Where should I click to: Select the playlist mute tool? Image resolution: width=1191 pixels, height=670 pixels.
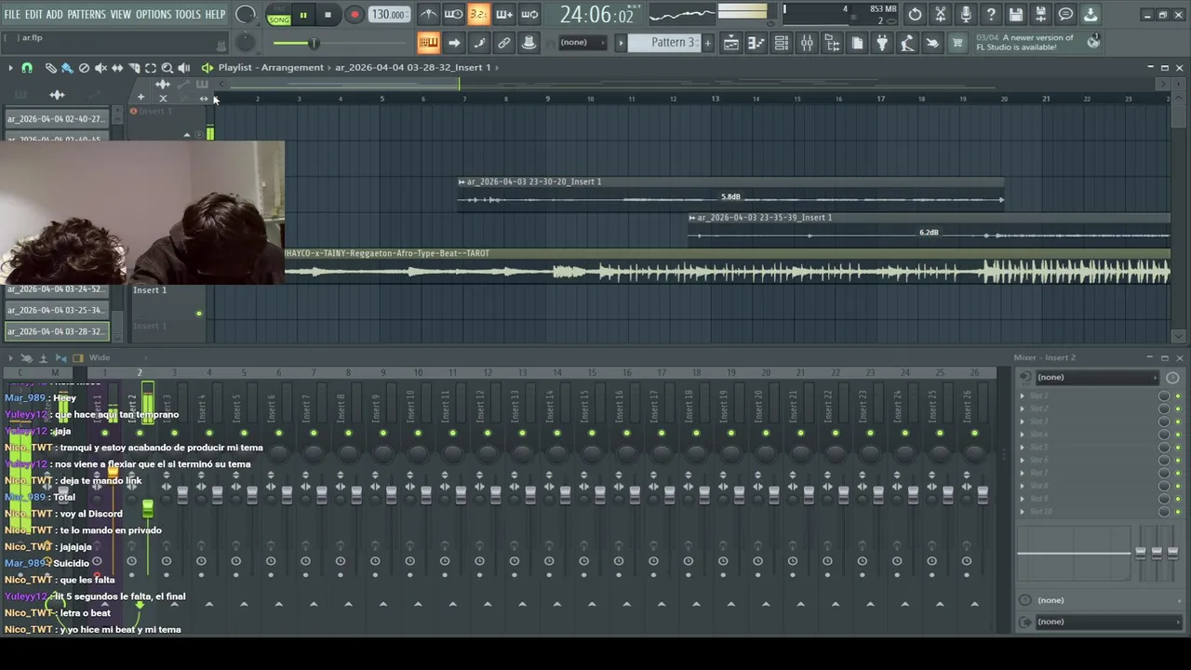click(100, 68)
